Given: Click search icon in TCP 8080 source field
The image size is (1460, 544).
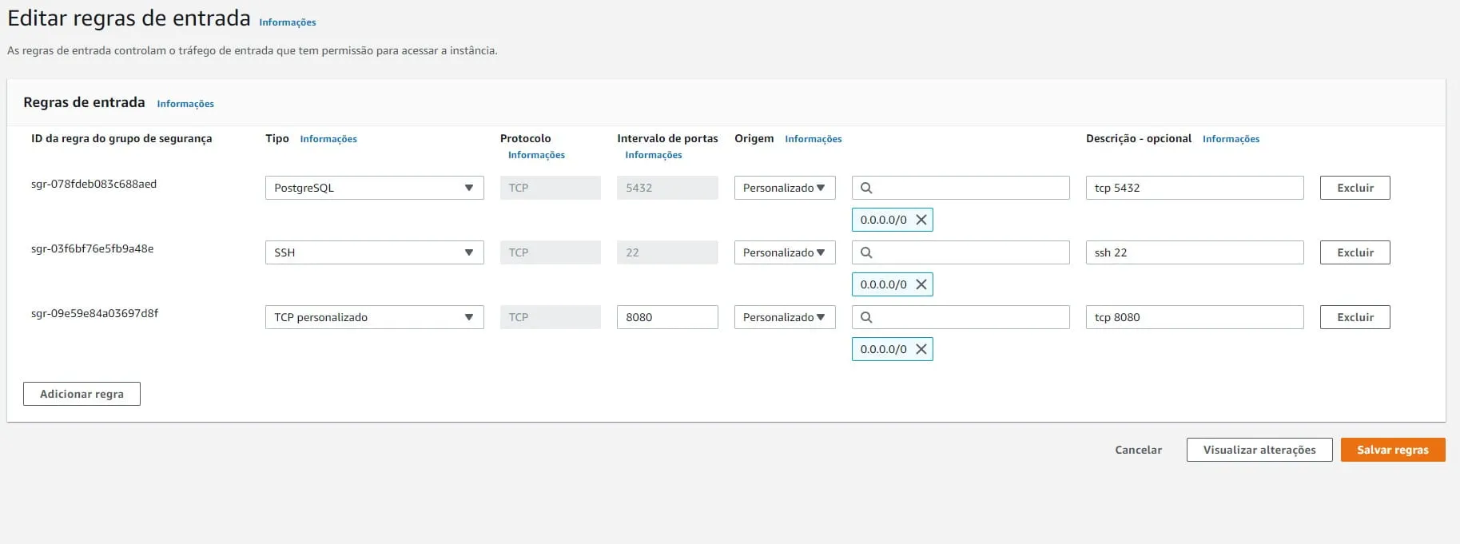Looking at the screenshot, I should (866, 317).
